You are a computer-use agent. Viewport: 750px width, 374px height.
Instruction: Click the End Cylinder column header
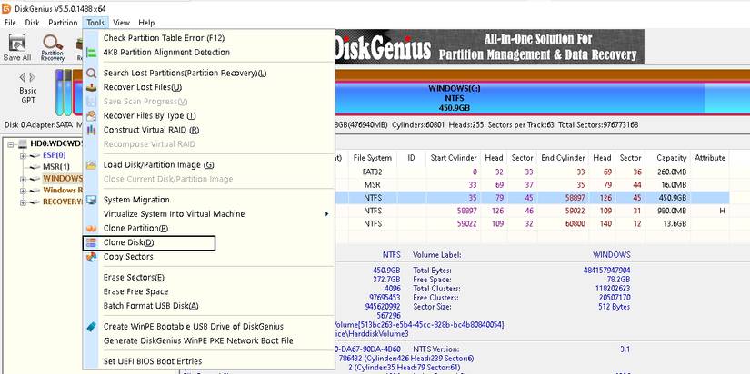tap(563, 158)
